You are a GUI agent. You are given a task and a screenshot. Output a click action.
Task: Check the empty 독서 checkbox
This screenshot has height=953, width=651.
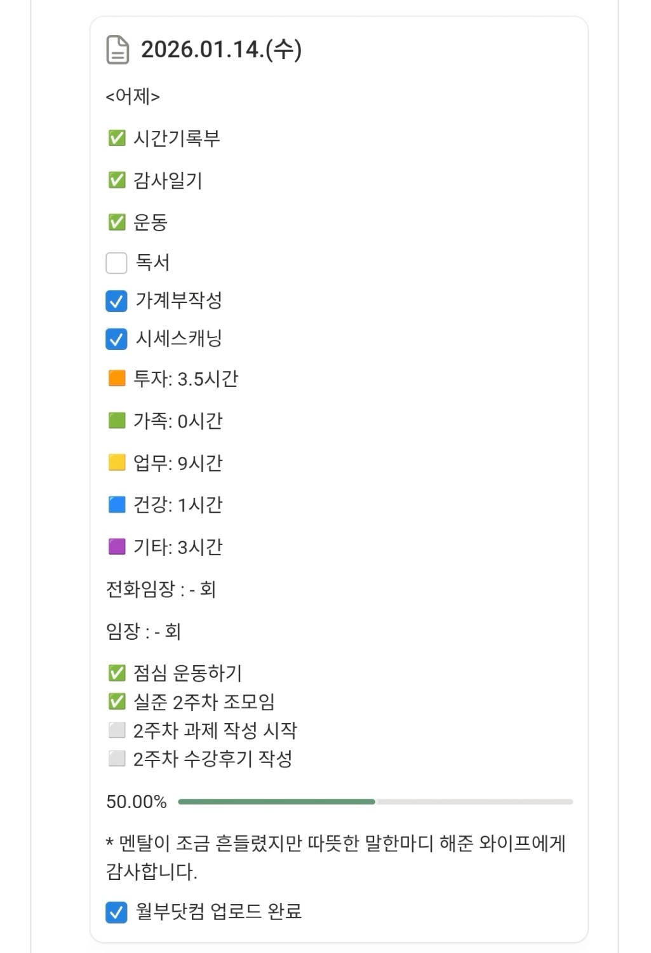(x=116, y=262)
